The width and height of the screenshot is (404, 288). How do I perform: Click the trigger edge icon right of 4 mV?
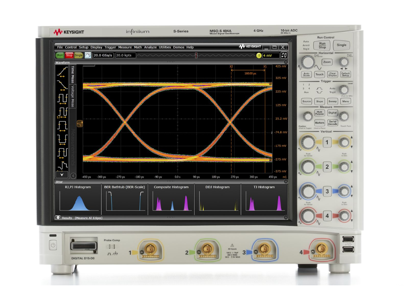(284, 55)
